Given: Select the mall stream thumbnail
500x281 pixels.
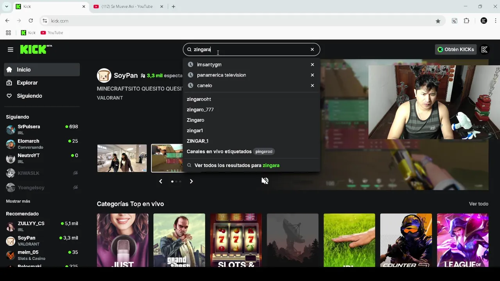Looking at the screenshot, I should click(122, 158).
